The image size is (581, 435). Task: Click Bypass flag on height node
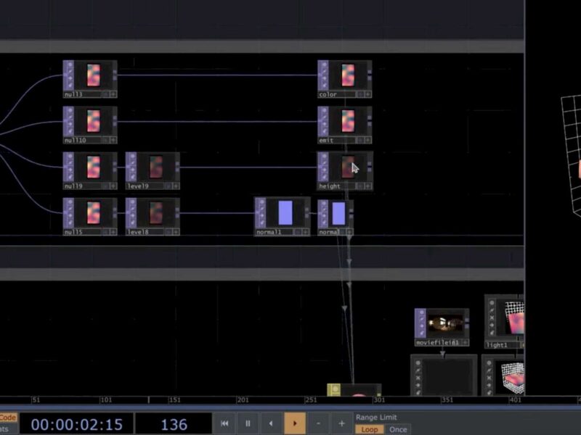(325, 170)
